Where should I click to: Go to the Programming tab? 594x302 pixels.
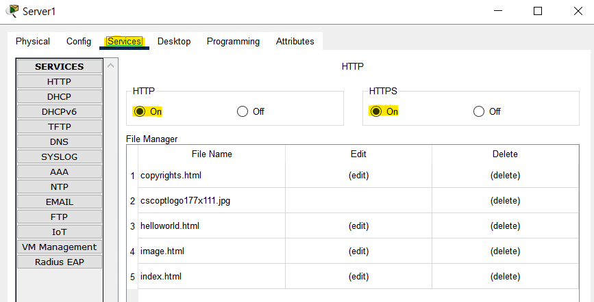233,41
